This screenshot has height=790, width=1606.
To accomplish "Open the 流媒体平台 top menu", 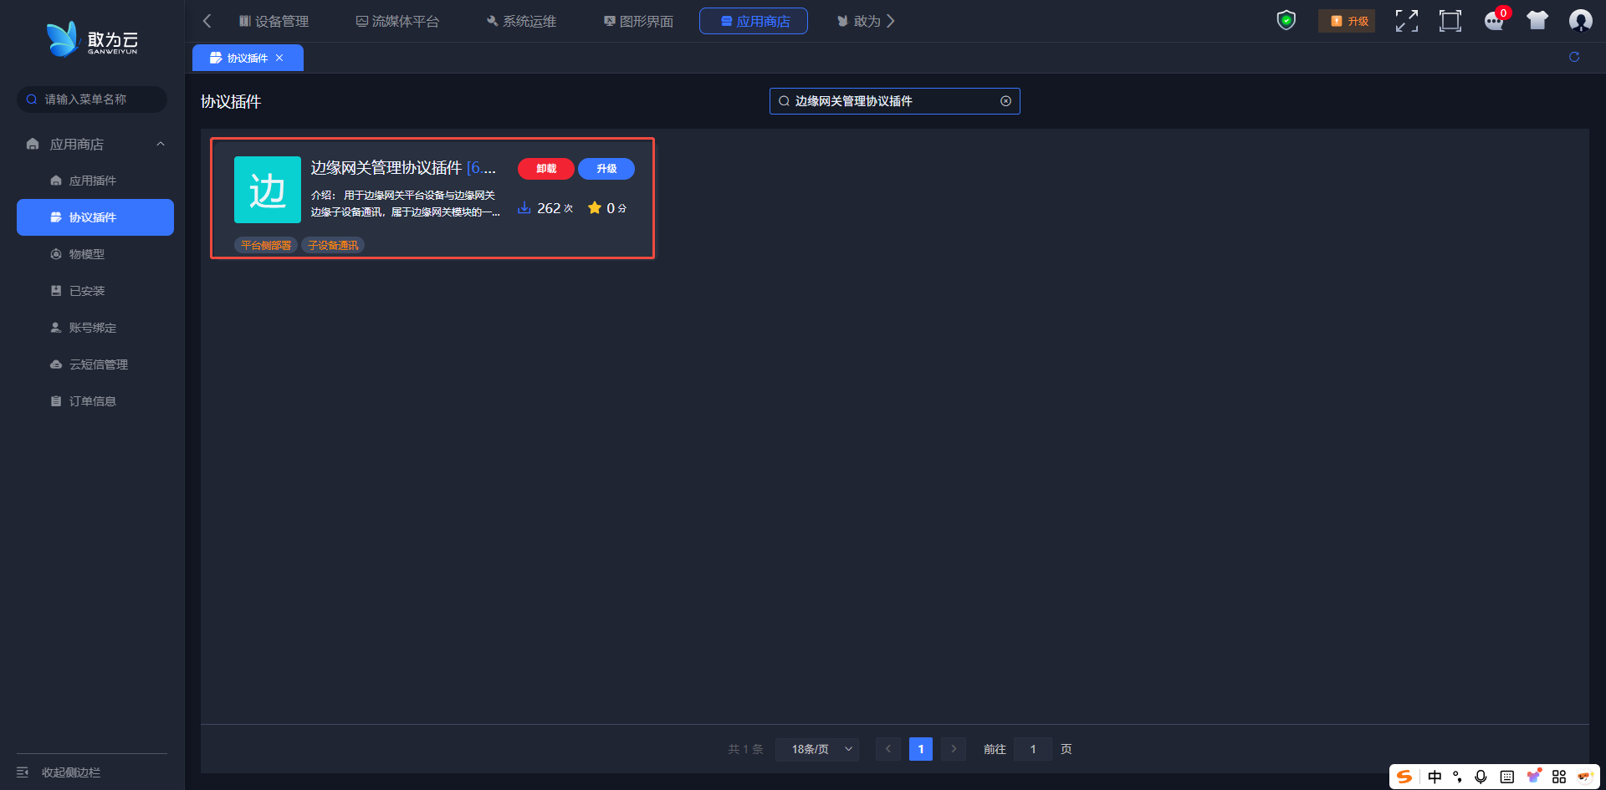I will (x=397, y=21).
